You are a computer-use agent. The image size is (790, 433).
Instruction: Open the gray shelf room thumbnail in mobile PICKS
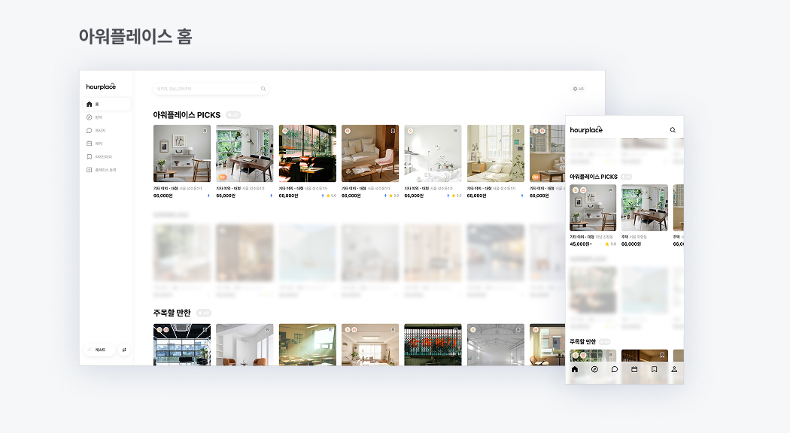click(x=593, y=207)
